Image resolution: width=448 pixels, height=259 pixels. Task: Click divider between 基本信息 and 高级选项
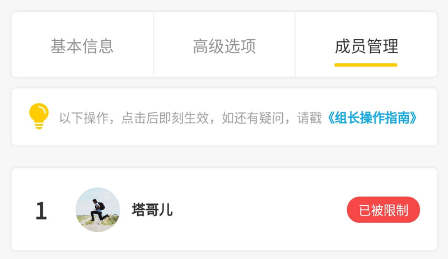coord(153,45)
